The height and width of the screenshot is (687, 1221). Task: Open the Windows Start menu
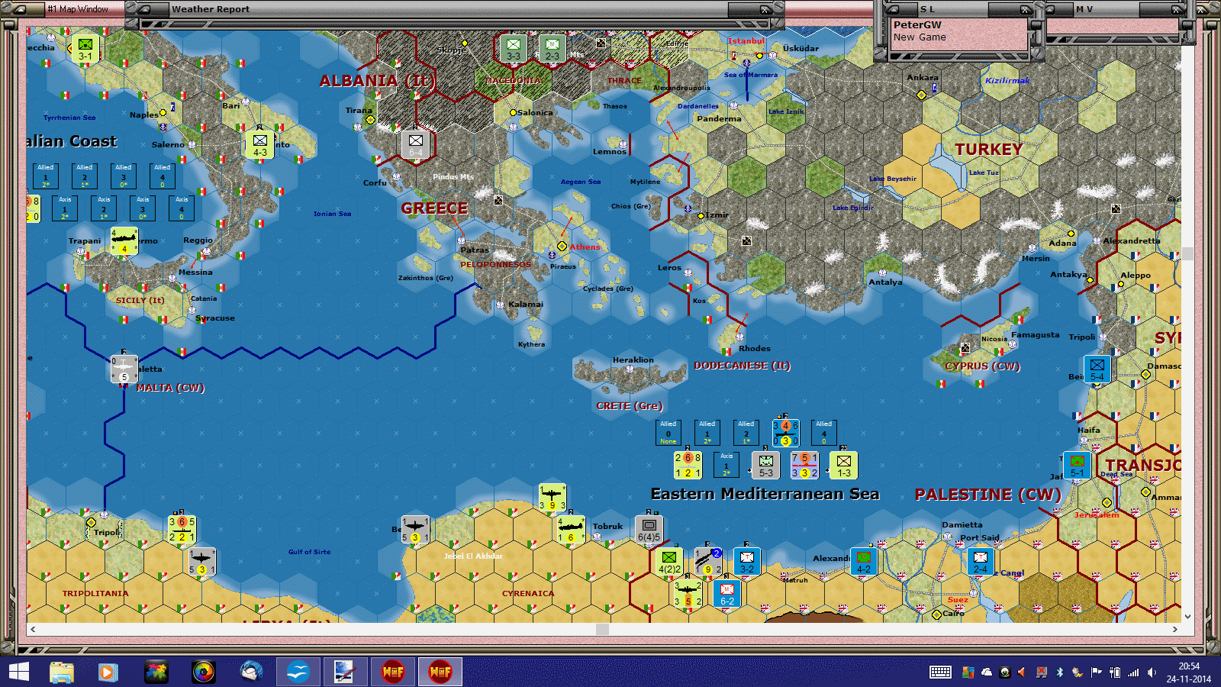(x=18, y=672)
